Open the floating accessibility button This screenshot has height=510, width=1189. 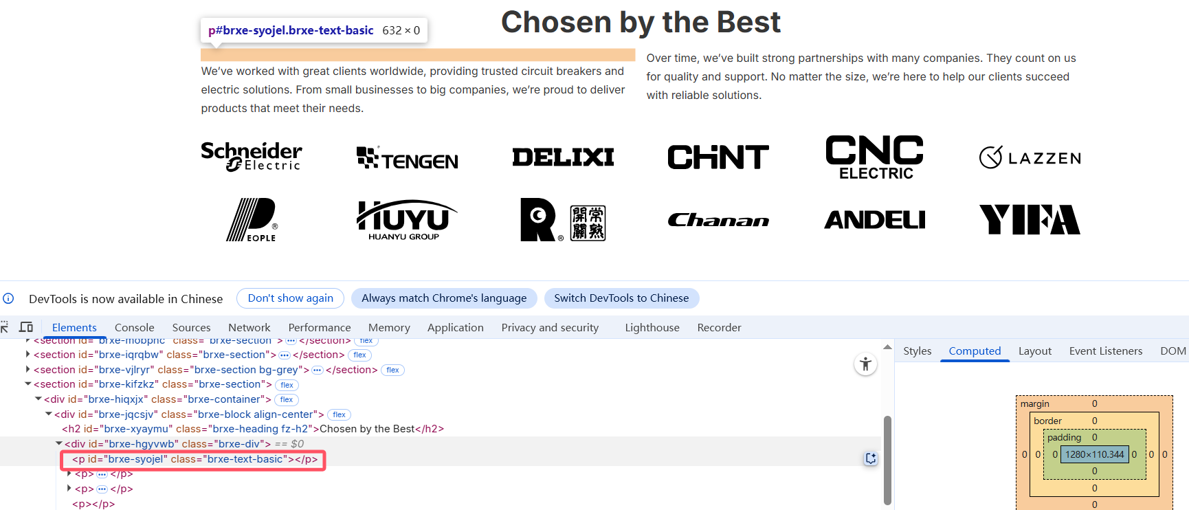pos(865,364)
